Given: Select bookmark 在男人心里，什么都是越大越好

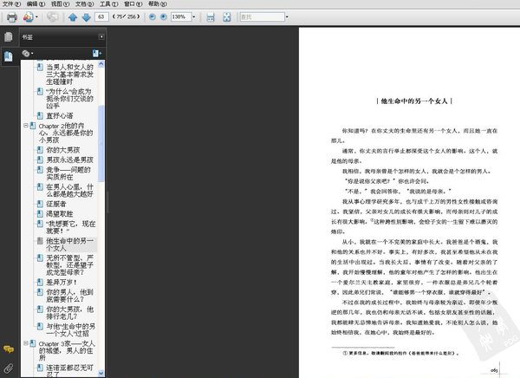Looking at the screenshot, I should [69, 190].
